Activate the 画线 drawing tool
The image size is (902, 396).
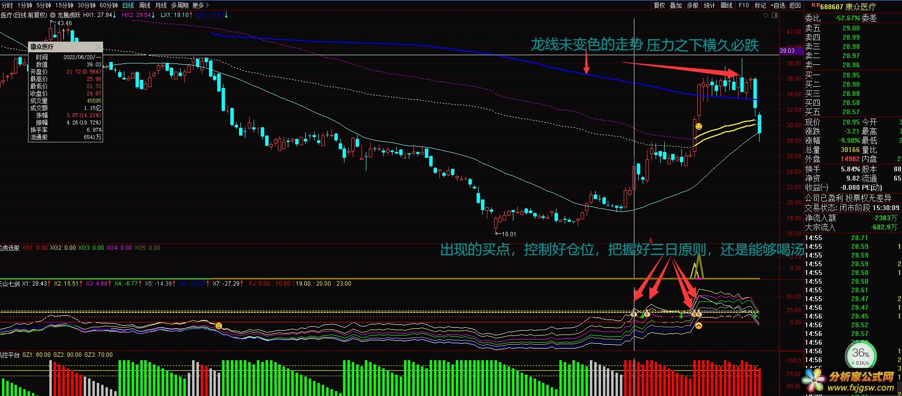(726, 5)
